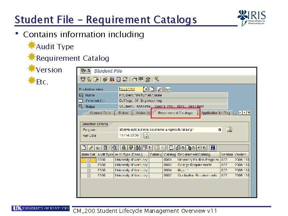Click the person icon right of Program field
Image resolution: width=288 pixels, height=216 pixels.
point(229,130)
